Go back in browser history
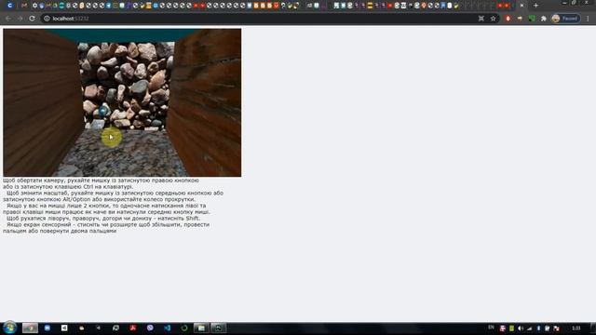This screenshot has width=596, height=335. point(8,19)
